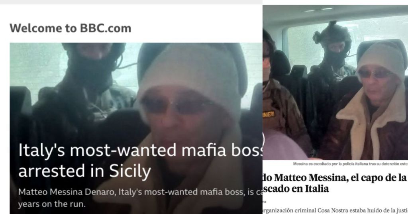Click the gray bar above BBC page
This screenshot has width=408, height=214.
pyautogui.click(x=131, y=2)
